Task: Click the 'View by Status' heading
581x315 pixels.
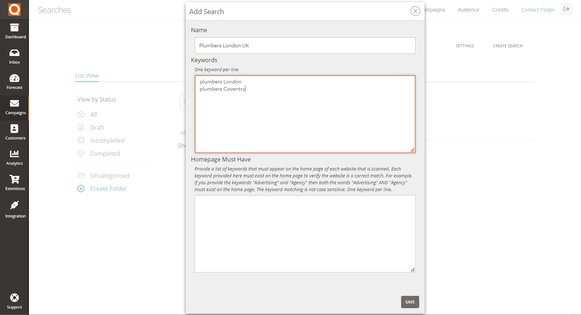Action: [x=97, y=99]
